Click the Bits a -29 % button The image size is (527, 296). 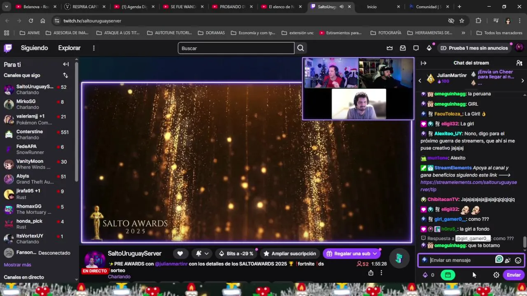click(236, 254)
